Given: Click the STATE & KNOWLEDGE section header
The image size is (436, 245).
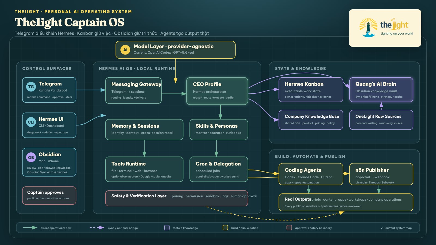Looking at the screenshot, I should [x=300, y=69].
